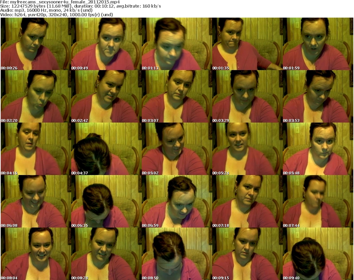Click the 'File:' name line in the header
The image size is (354, 280).
60,2
